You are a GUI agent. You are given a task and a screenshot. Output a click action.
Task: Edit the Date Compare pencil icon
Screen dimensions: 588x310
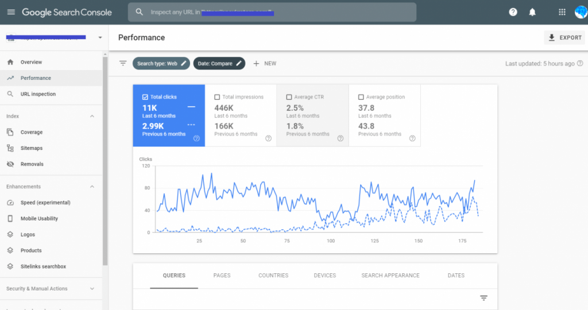[x=238, y=63]
